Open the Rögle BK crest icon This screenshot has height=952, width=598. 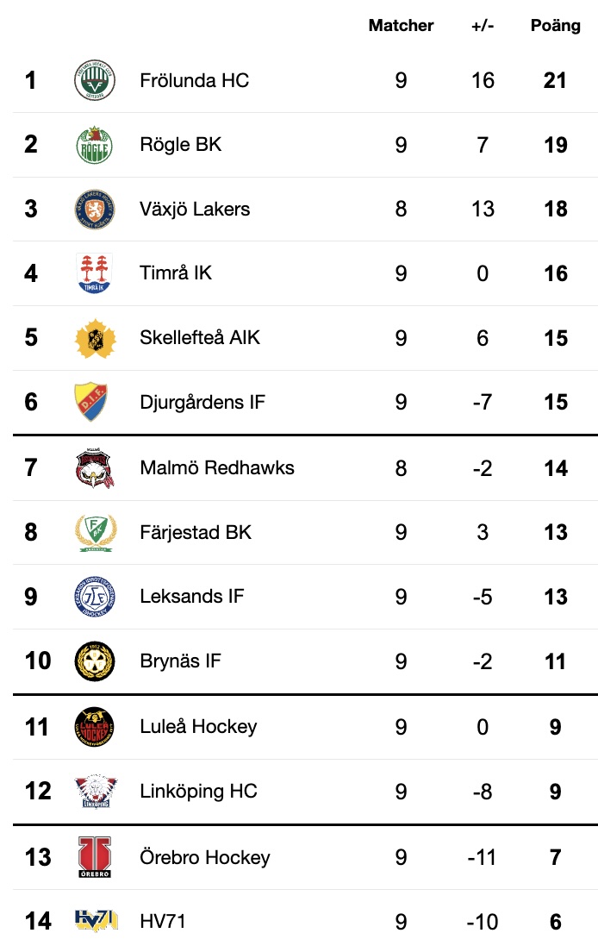[95, 145]
